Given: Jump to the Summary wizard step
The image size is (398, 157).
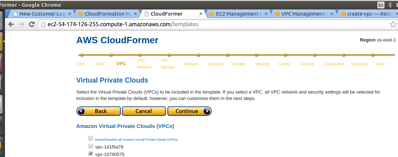Looking at the screenshot, I should pyautogui.click(x=359, y=64).
